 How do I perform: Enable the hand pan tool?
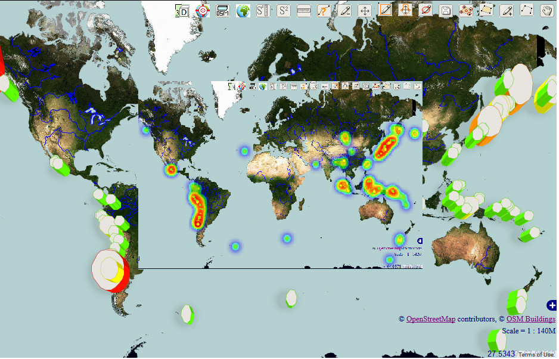tap(546, 10)
